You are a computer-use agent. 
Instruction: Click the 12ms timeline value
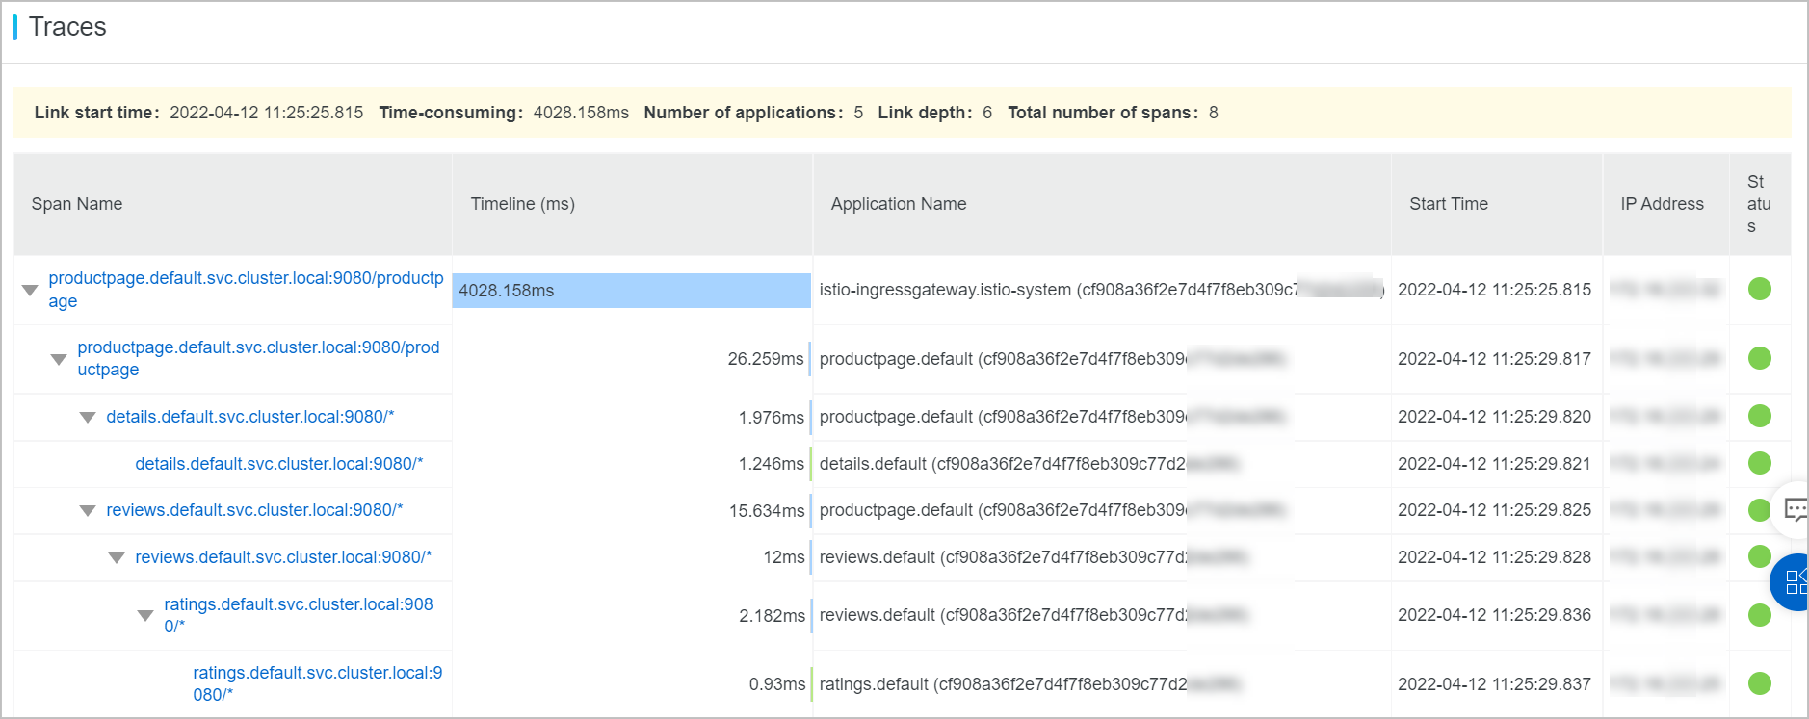[784, 557]
